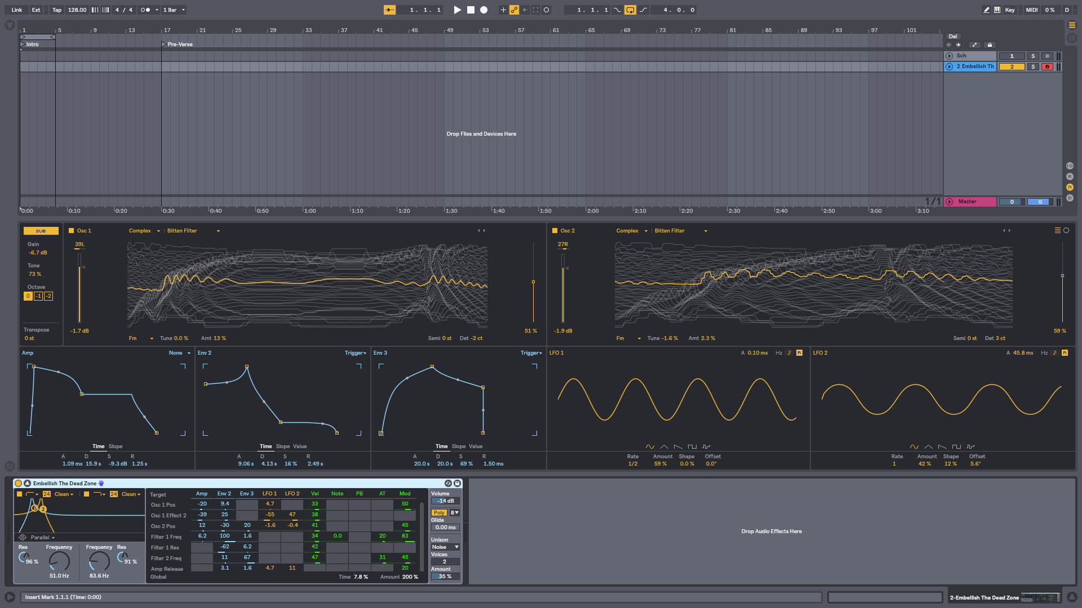Click the SUB oscillator tab
Image resolution: width=1082 pixels, height=608 pixels.
click(41, 230)
